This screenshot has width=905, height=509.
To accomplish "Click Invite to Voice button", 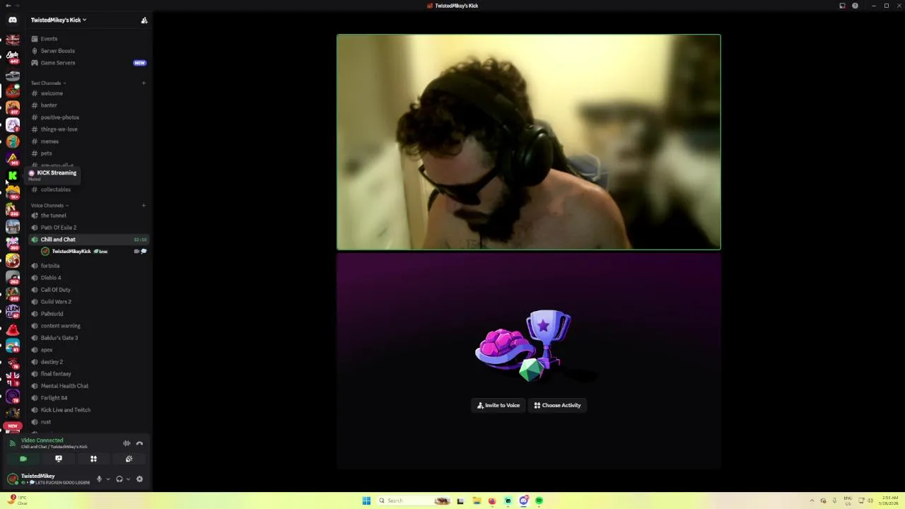I will (498, 405).
